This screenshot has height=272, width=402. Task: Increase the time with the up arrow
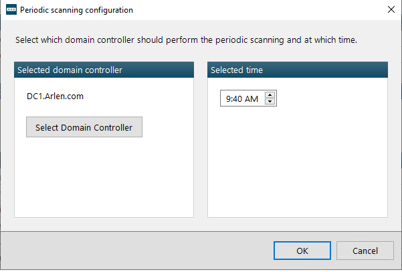[270, 94]
